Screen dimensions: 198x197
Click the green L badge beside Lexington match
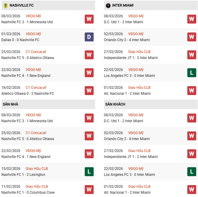point(89,172)
